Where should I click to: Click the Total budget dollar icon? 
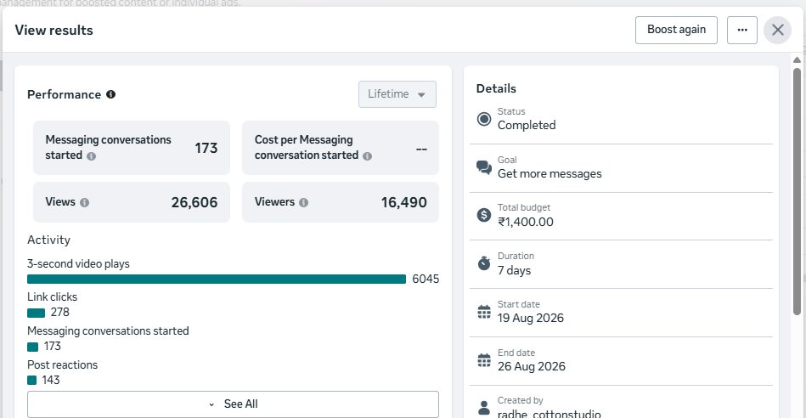point(484,215)
